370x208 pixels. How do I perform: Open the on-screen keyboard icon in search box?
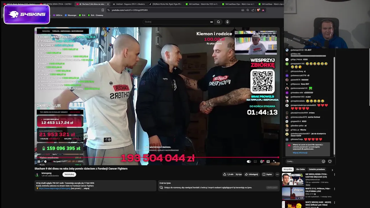(212, 22)
